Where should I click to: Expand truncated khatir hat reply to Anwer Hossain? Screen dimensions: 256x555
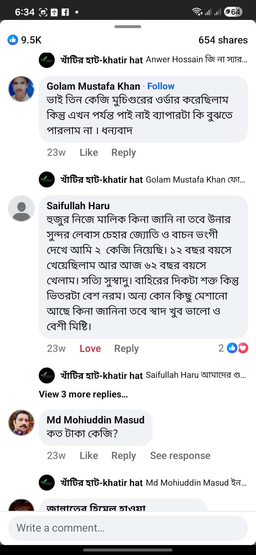196,60
